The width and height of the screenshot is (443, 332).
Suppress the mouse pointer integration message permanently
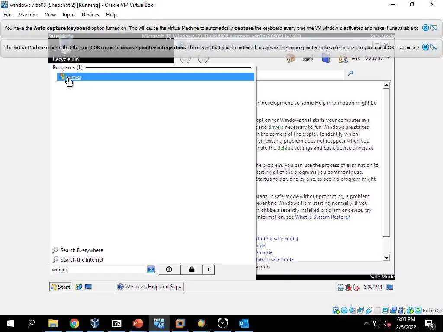tap(434, 47)
